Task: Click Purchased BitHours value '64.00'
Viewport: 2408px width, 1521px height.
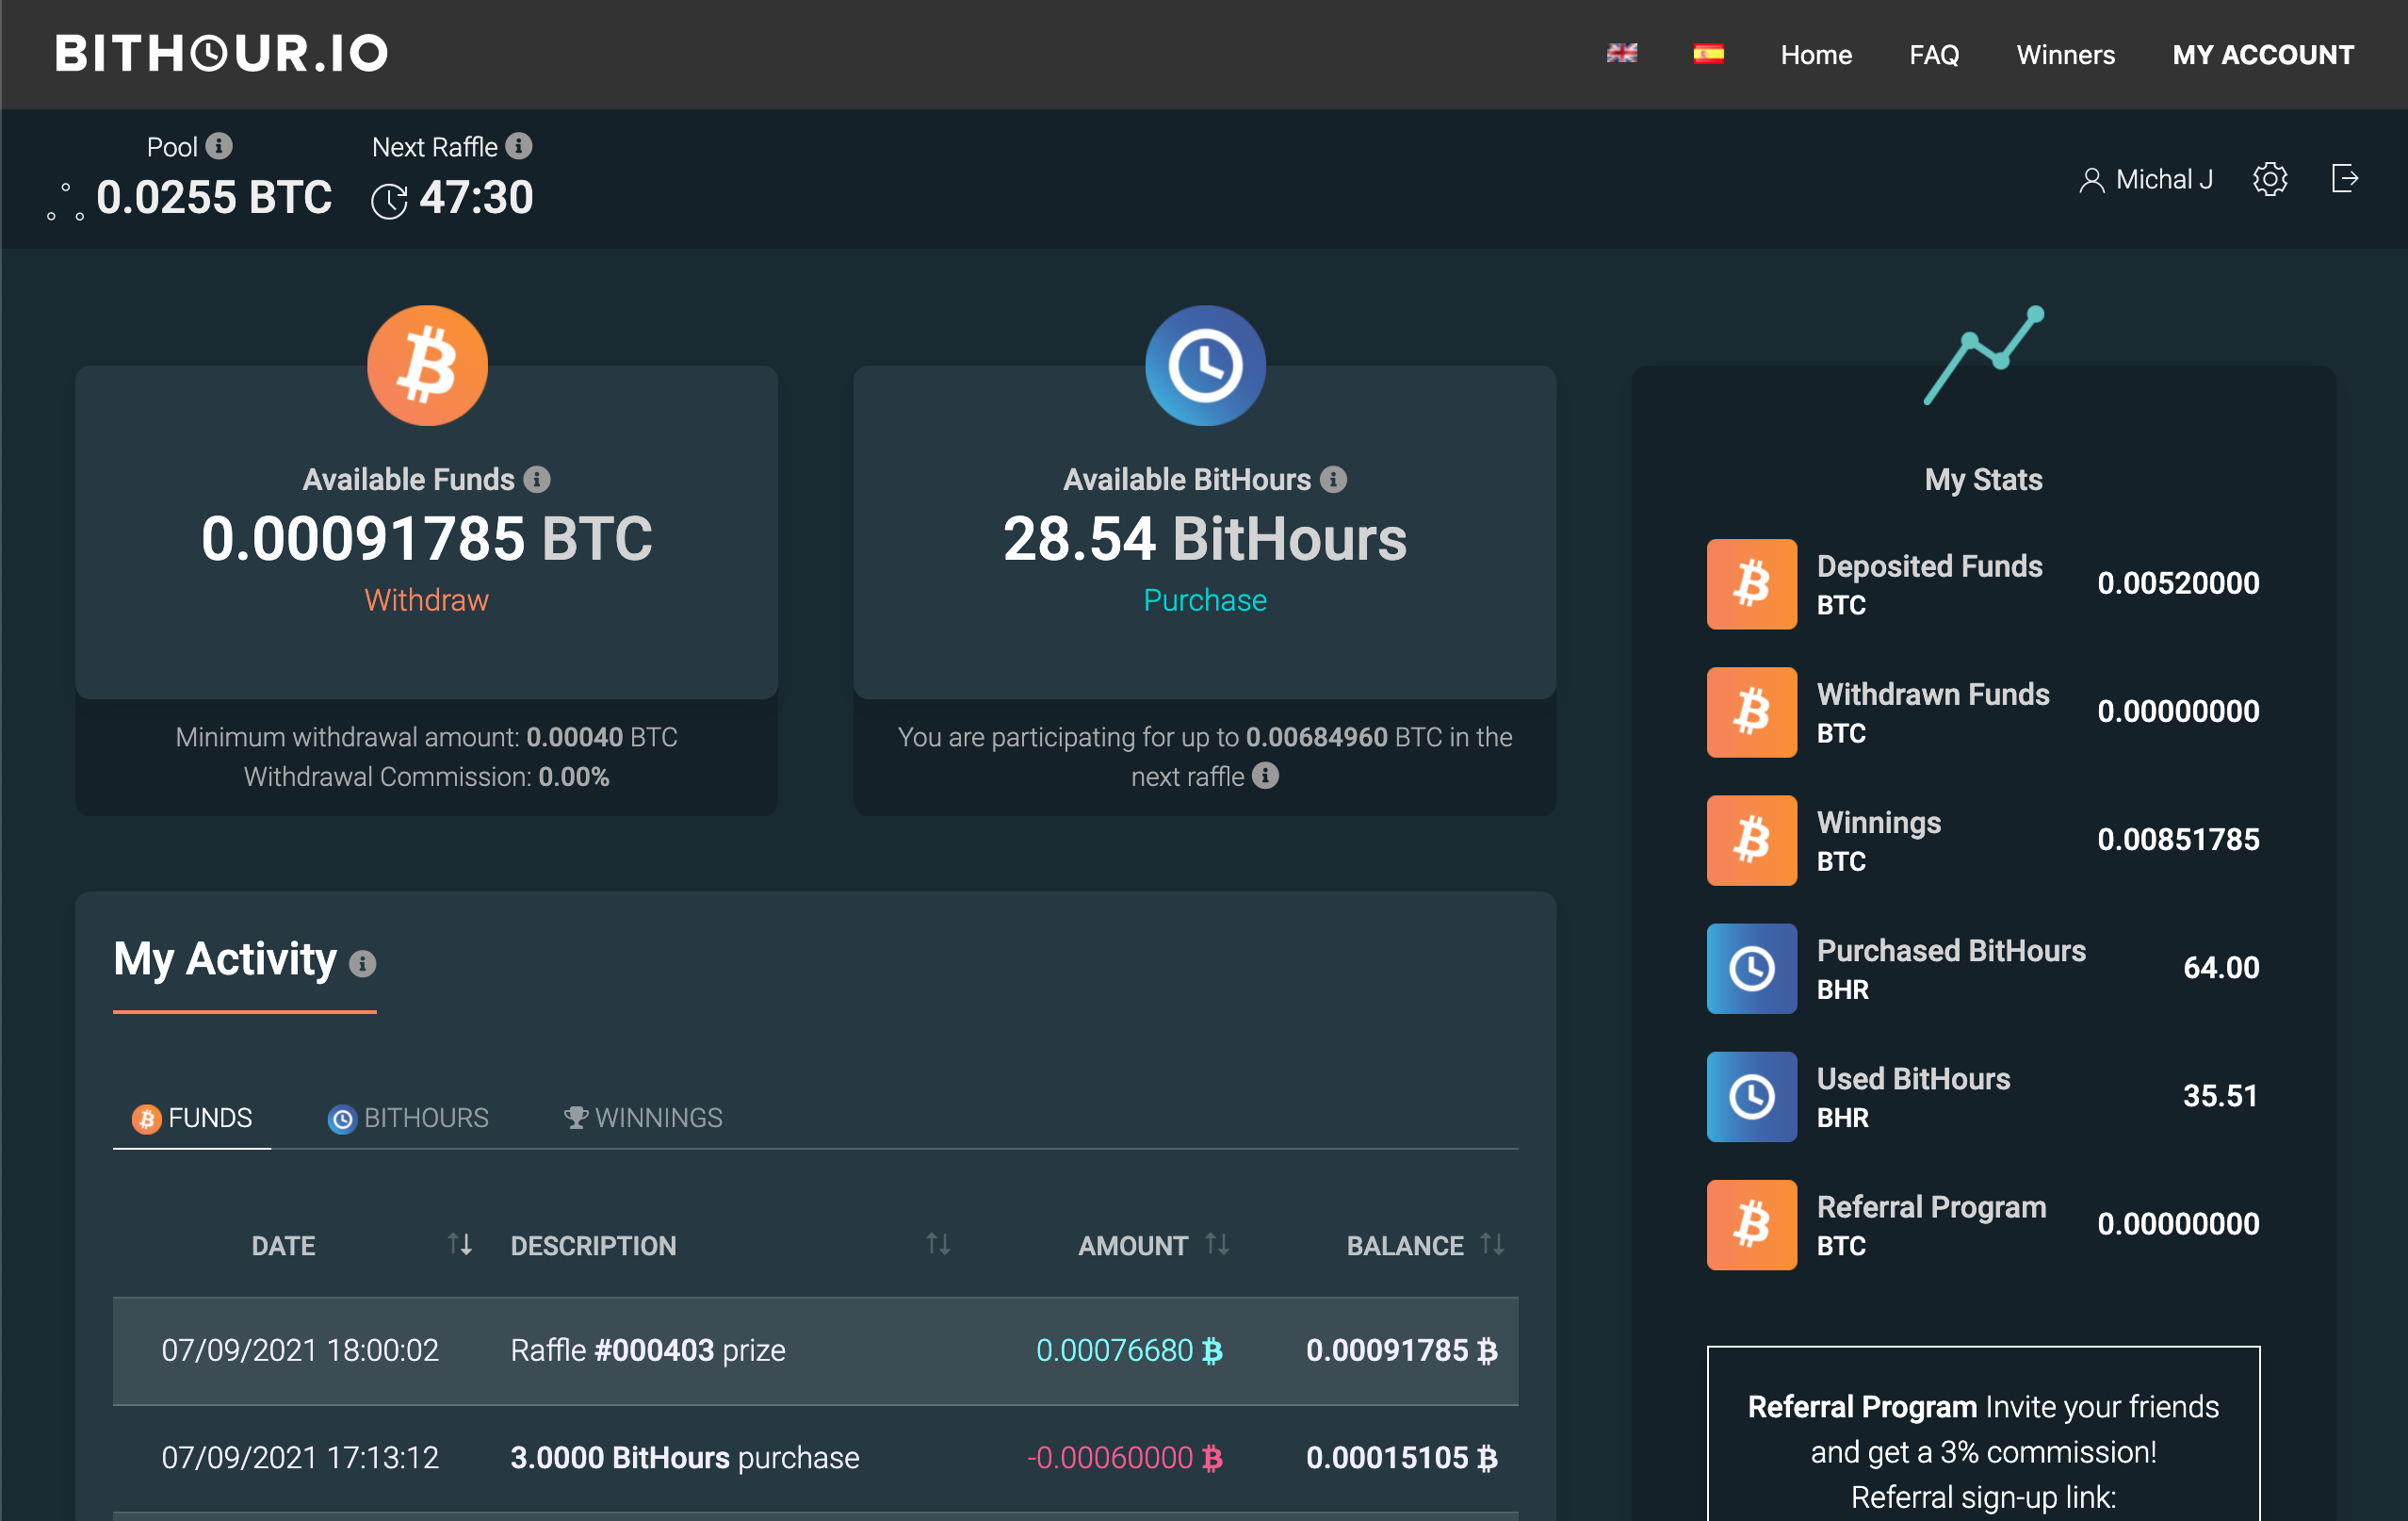Action: pyautogui.click(x=2221, y=968)
